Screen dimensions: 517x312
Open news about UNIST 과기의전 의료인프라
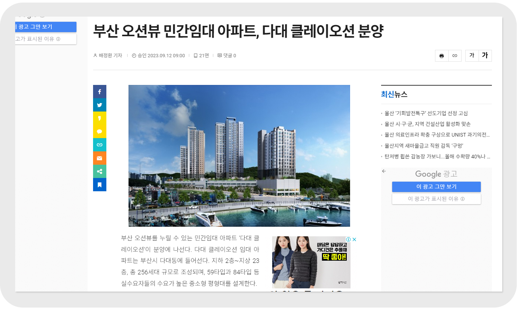(437, 135)
